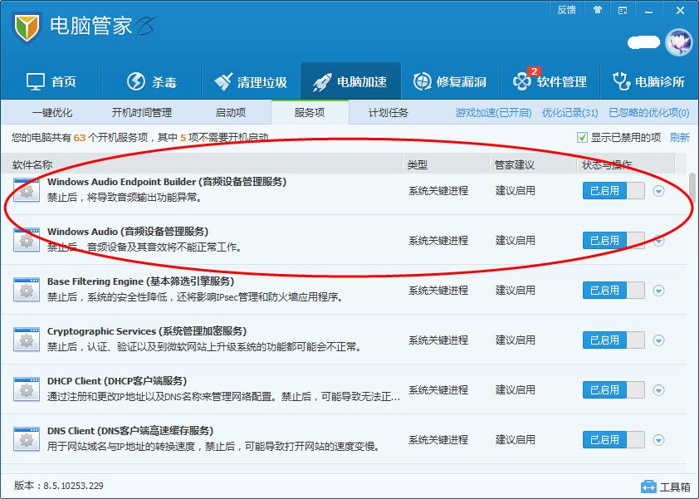
Task: Toggle Base Filtering Engine 已启用 switch
Action: [613, 291]
